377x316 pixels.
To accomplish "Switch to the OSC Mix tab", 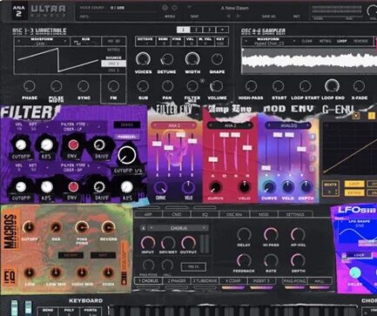I will point(234,214).
